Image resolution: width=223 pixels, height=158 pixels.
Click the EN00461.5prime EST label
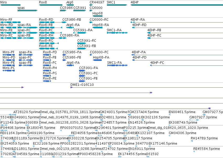click(x=182, y=112)
